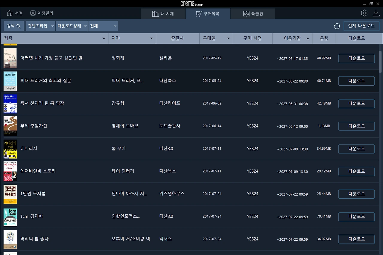This screenshot has height=255, width=383.
Task: Expand the 다운로드상태 dropdown
Action: (72, 26)
